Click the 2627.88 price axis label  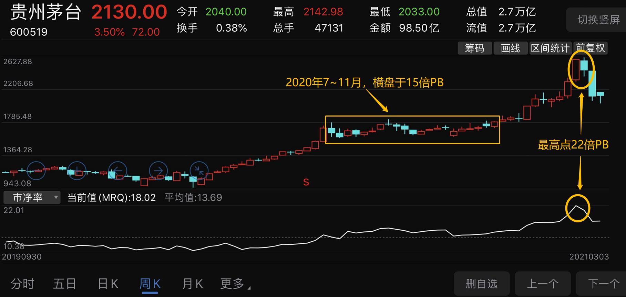(x=18, y=62)
